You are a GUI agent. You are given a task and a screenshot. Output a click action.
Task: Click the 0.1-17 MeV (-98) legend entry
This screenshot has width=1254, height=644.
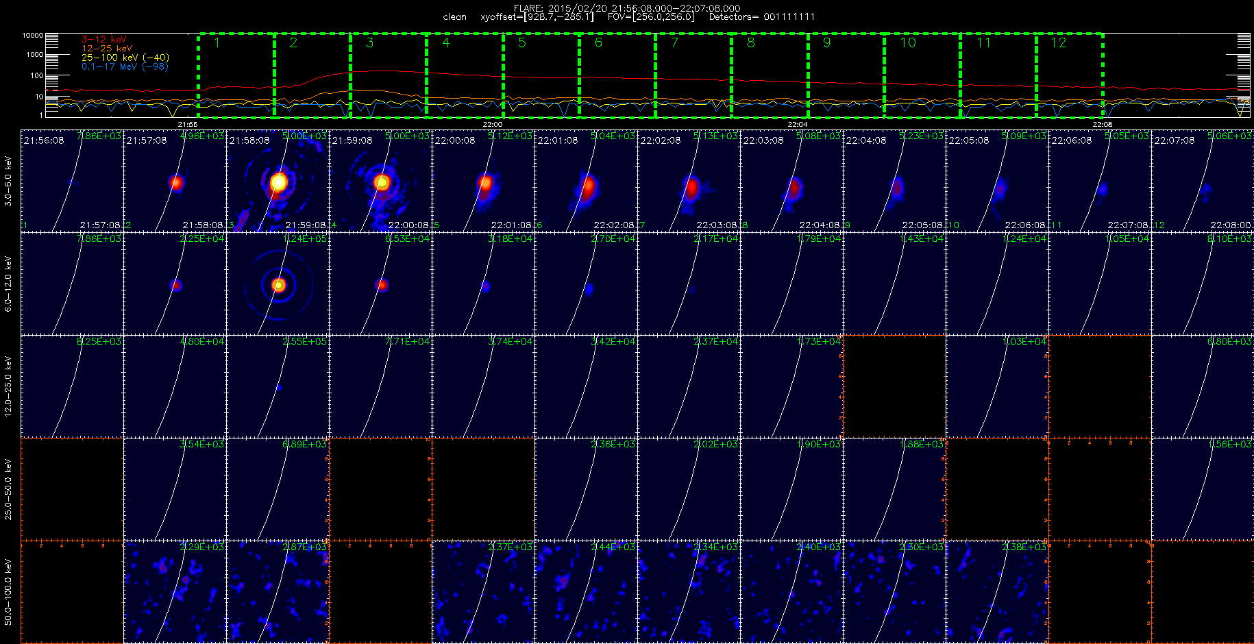coord(125,66)
